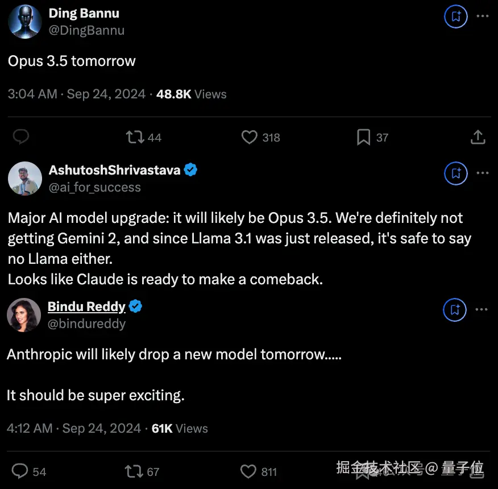Viewport: 498px width, 489px height.
Task: Open the @ai_for_success handle
Action: tap(94, 187)
